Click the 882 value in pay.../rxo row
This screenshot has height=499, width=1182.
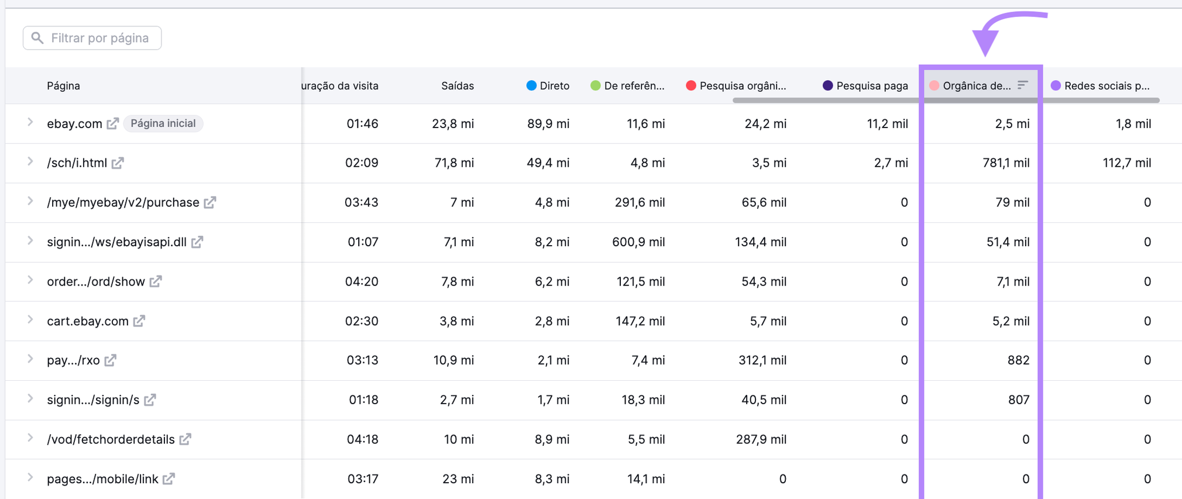coord(1019,360)
